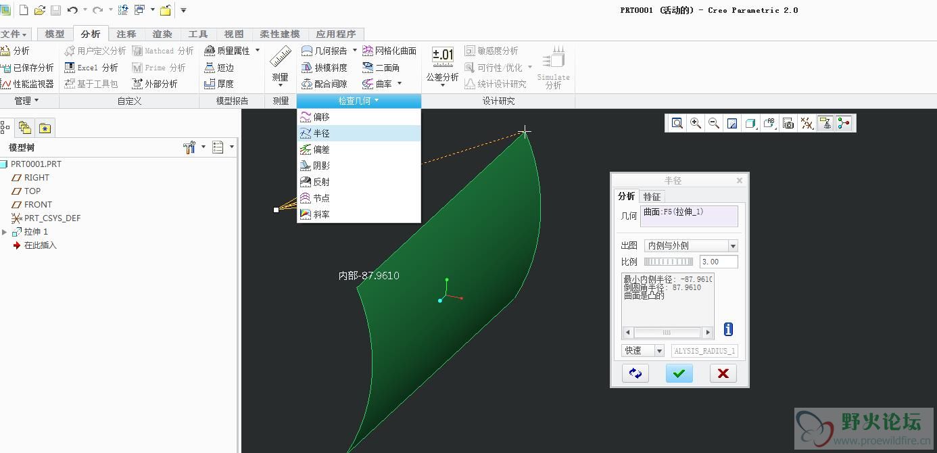This screenshot has height=453, width=937.
Task: Click the blue info icon in 半径 dialog
Action: click(x=728, y=329)
